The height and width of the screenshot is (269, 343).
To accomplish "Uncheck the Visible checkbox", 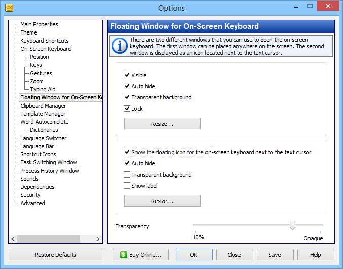I will pos(127,75).
